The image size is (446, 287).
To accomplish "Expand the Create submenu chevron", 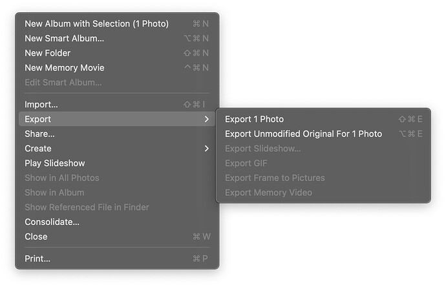I will coord(206,149).
